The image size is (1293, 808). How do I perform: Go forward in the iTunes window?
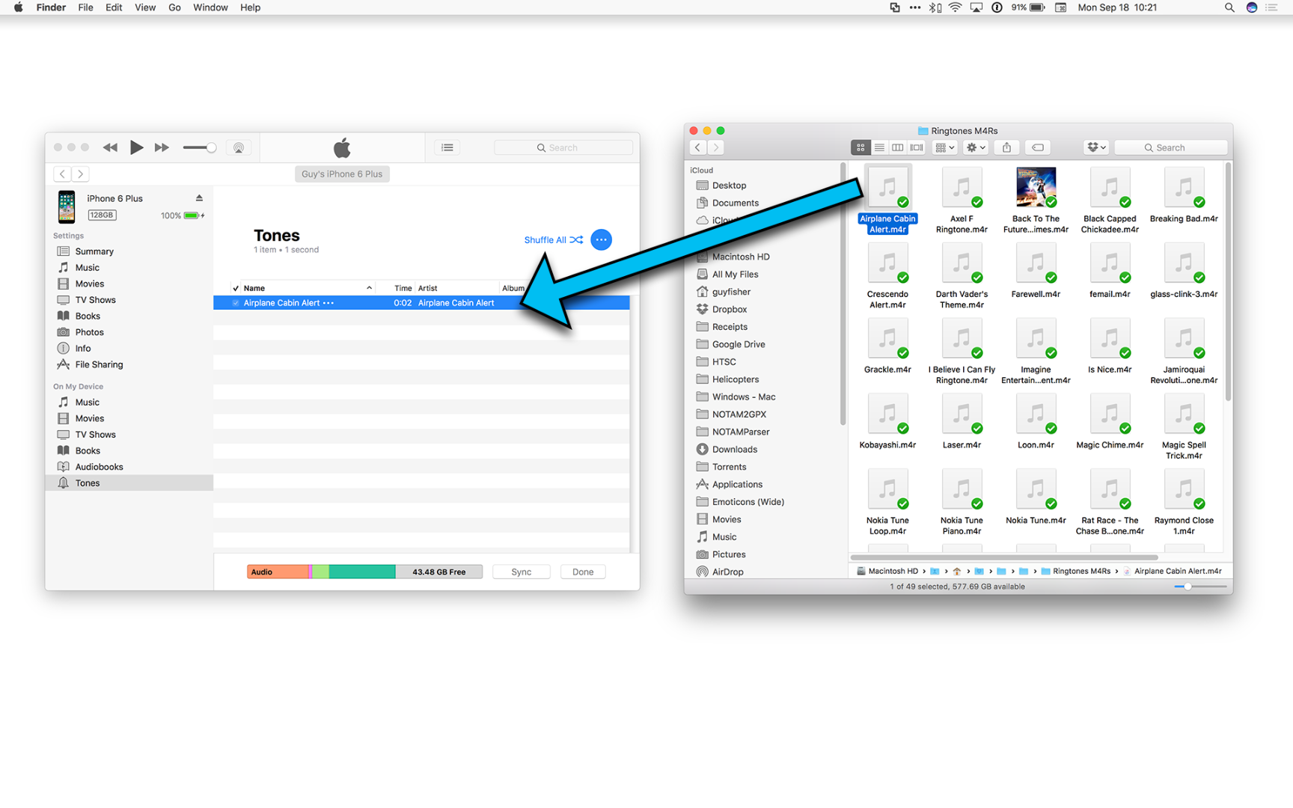80,174
